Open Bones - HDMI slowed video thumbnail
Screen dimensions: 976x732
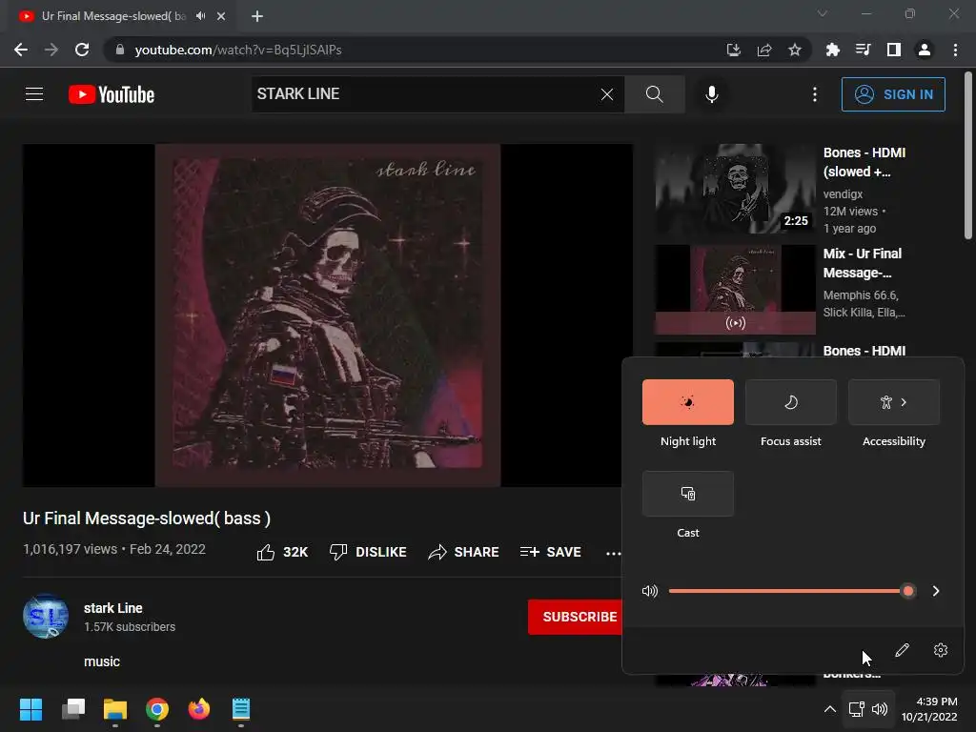coord(735,189)
